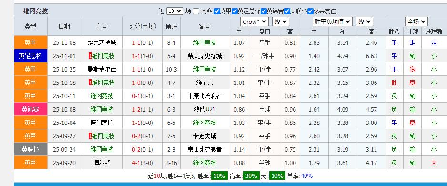Click the red 大 goals result
The image size is (447, 186).
(434, 163)
